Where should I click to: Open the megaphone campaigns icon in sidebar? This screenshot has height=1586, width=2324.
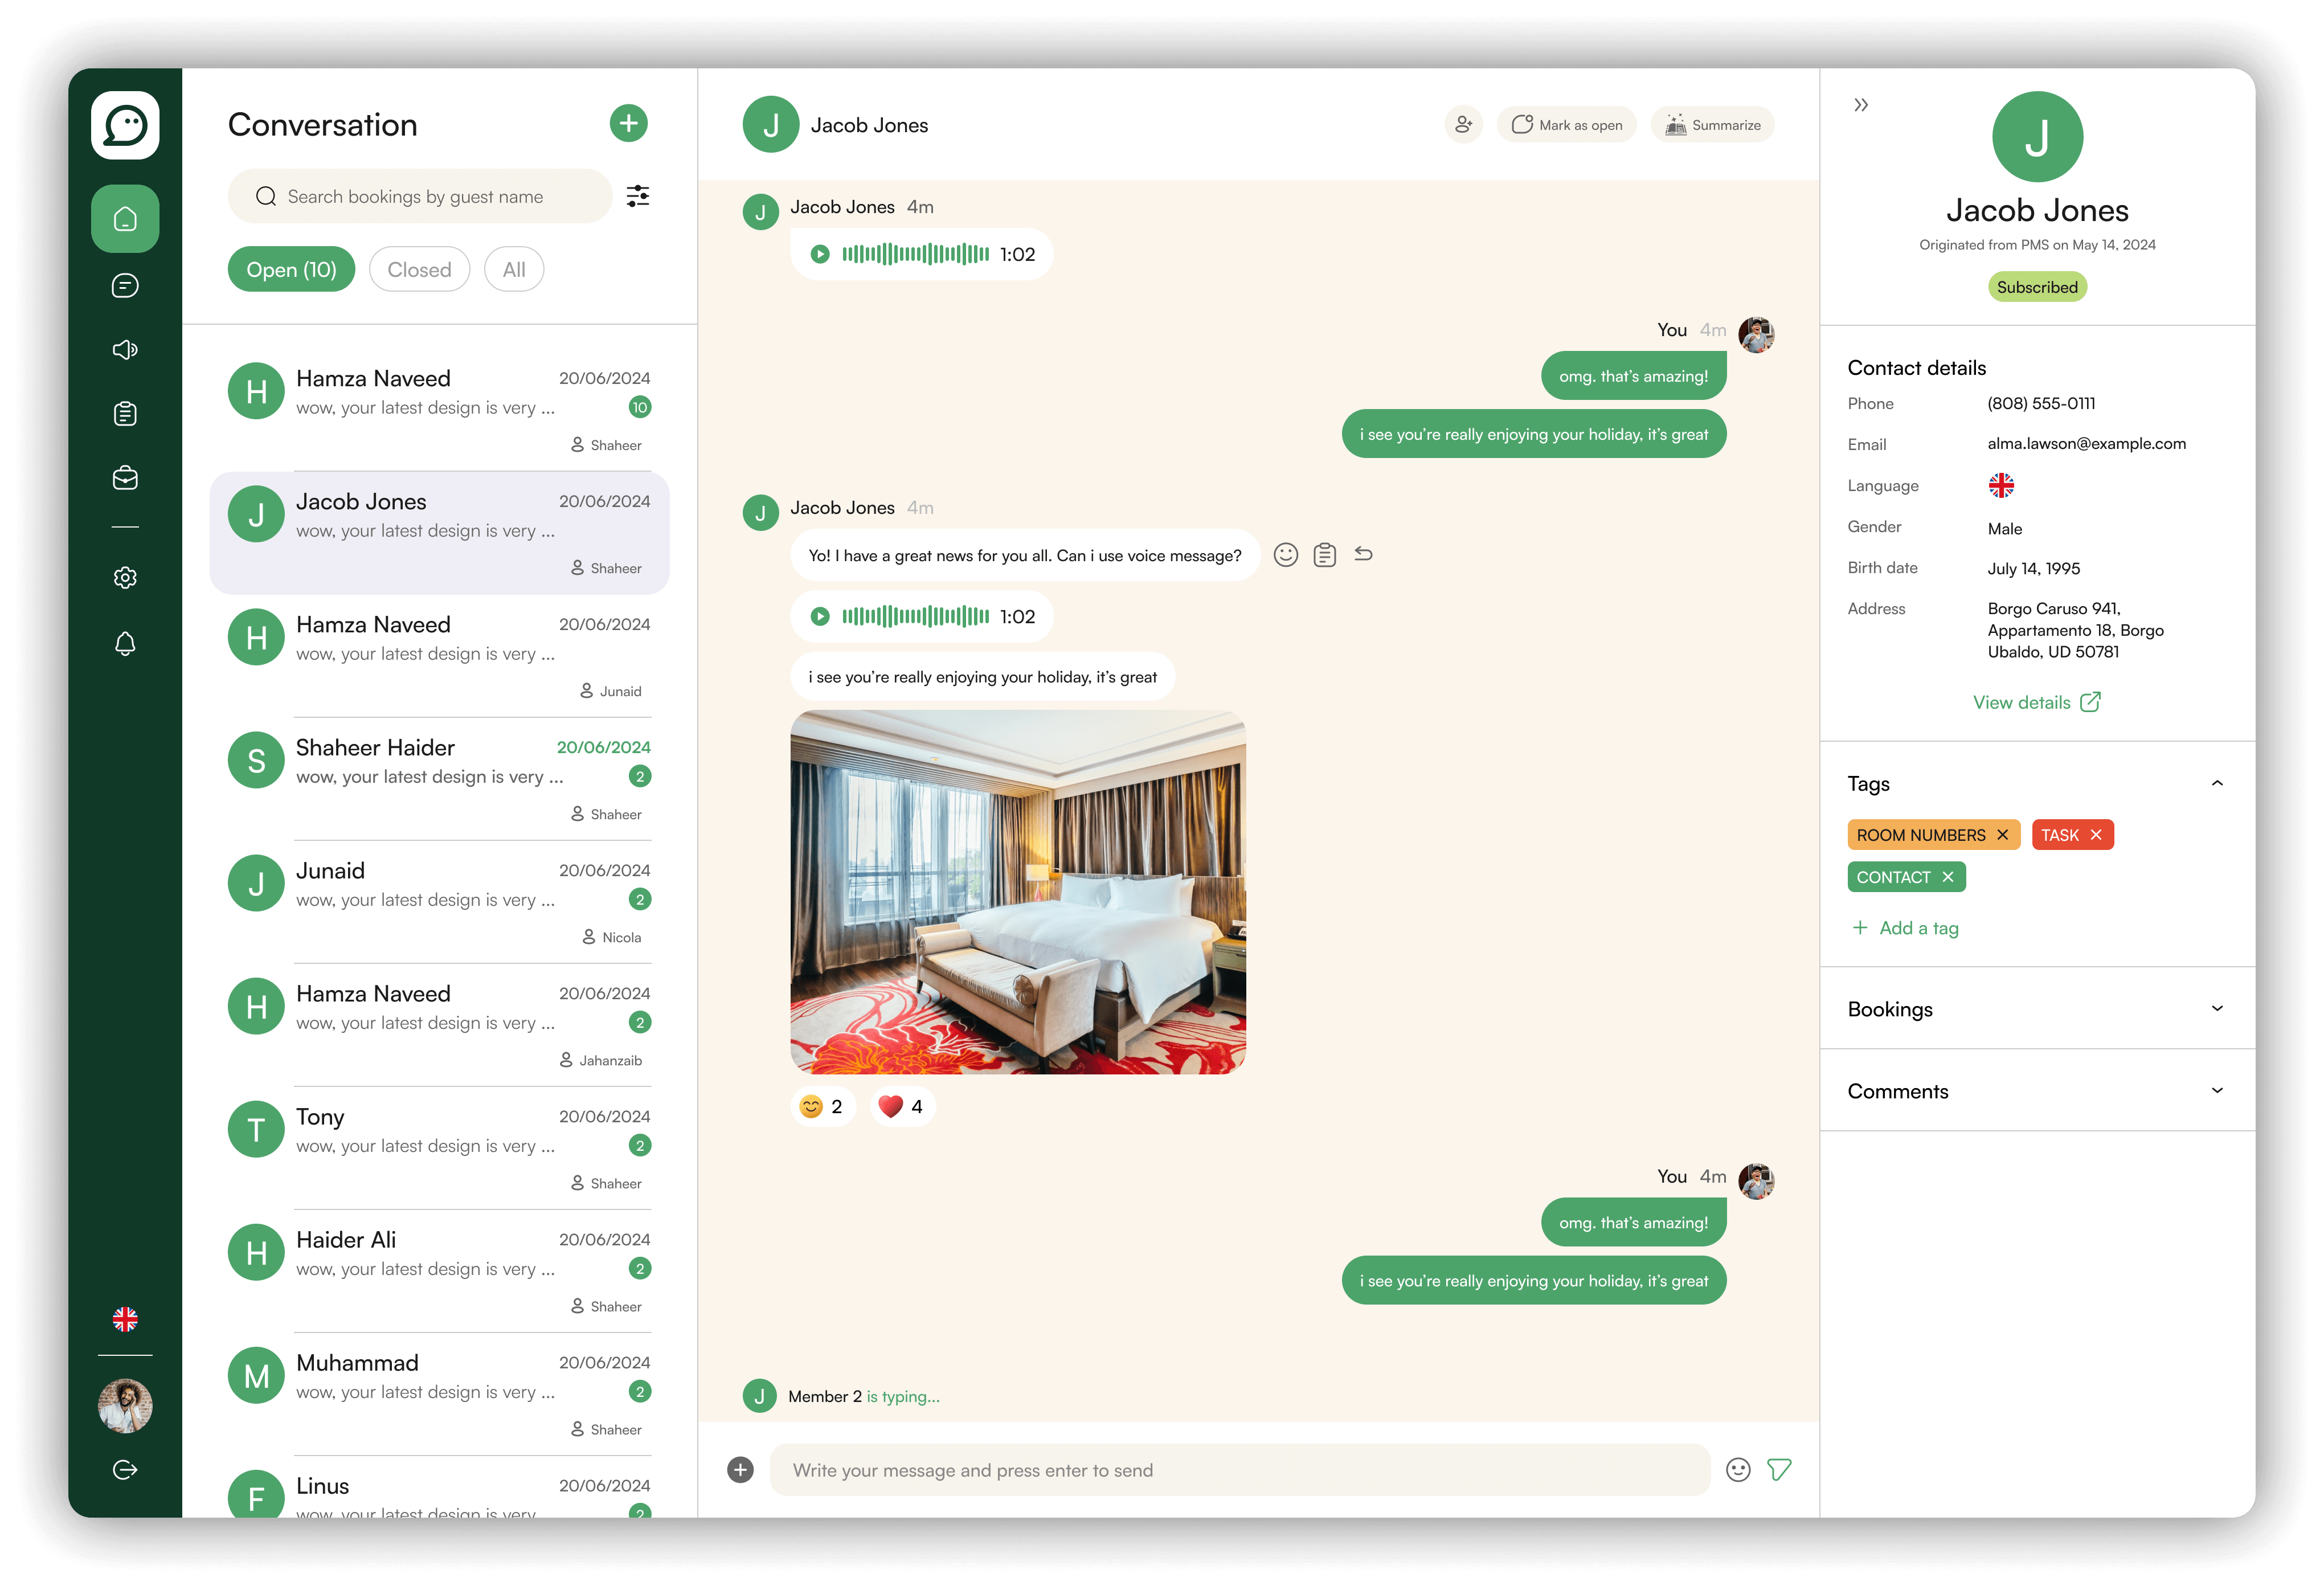(125, 350)
